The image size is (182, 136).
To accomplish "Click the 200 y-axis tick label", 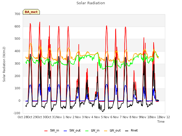I will (17, 76).
